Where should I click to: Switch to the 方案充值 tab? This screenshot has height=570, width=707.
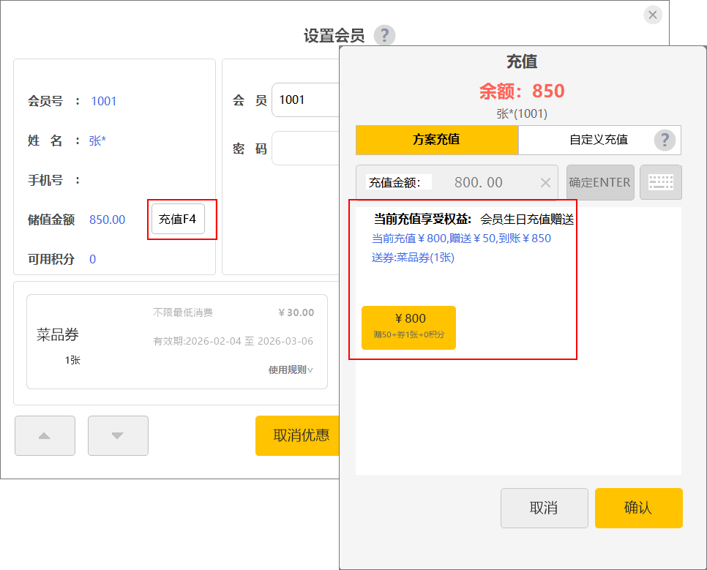pos(437,140)
